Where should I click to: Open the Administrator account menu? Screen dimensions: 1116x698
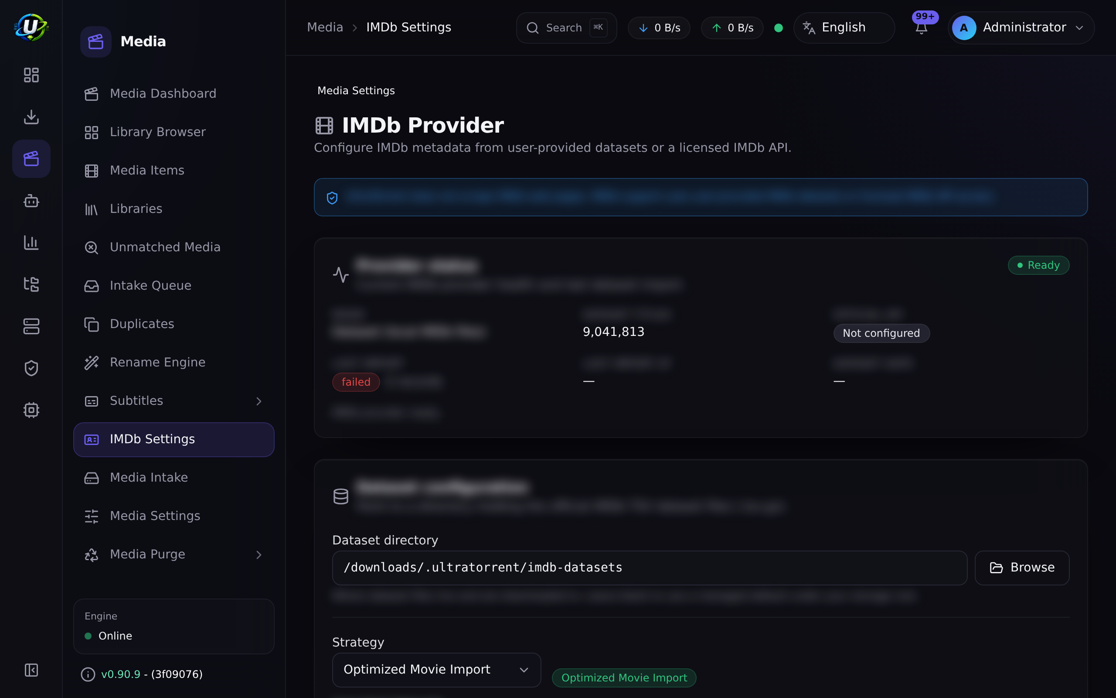(1021, 27)
